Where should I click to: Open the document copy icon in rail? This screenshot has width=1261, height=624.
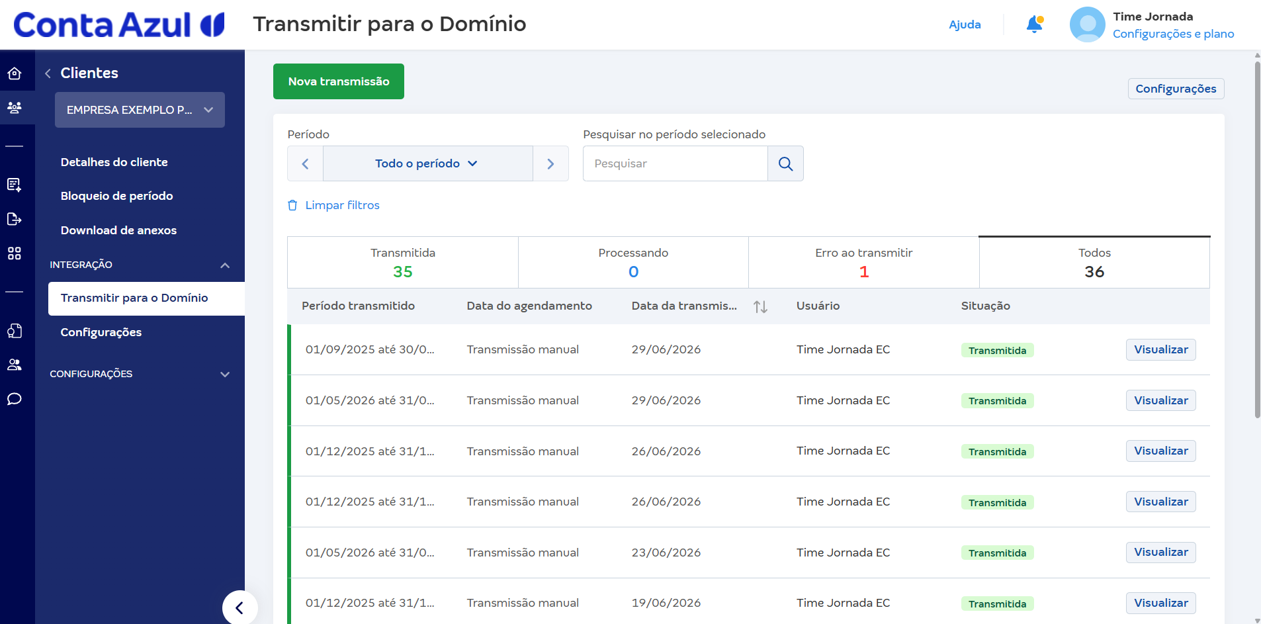15,330
